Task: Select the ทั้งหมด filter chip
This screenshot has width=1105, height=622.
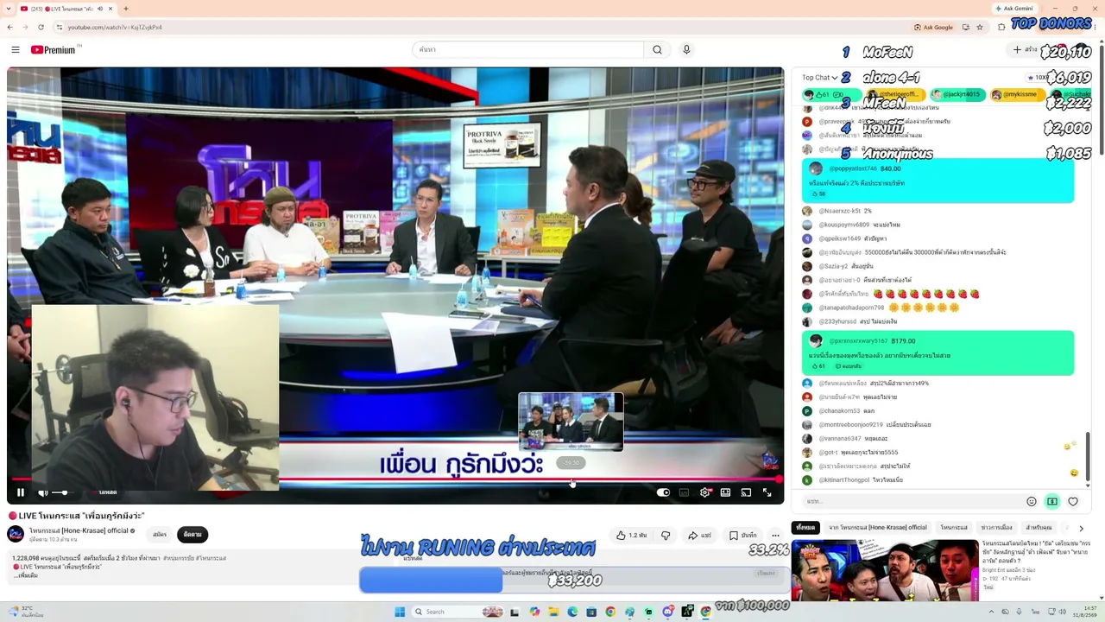Action: (805, 527)
